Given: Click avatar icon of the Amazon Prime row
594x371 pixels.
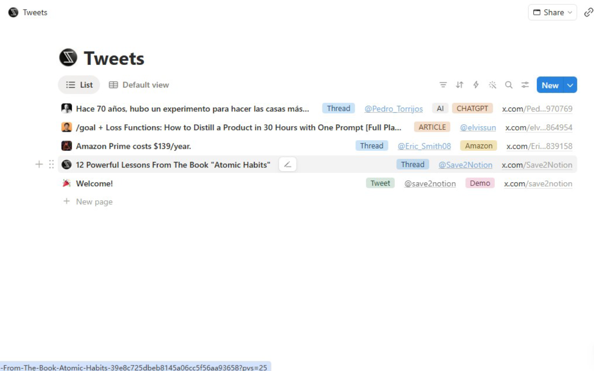Looking at the screenshot, I should 66,146.
